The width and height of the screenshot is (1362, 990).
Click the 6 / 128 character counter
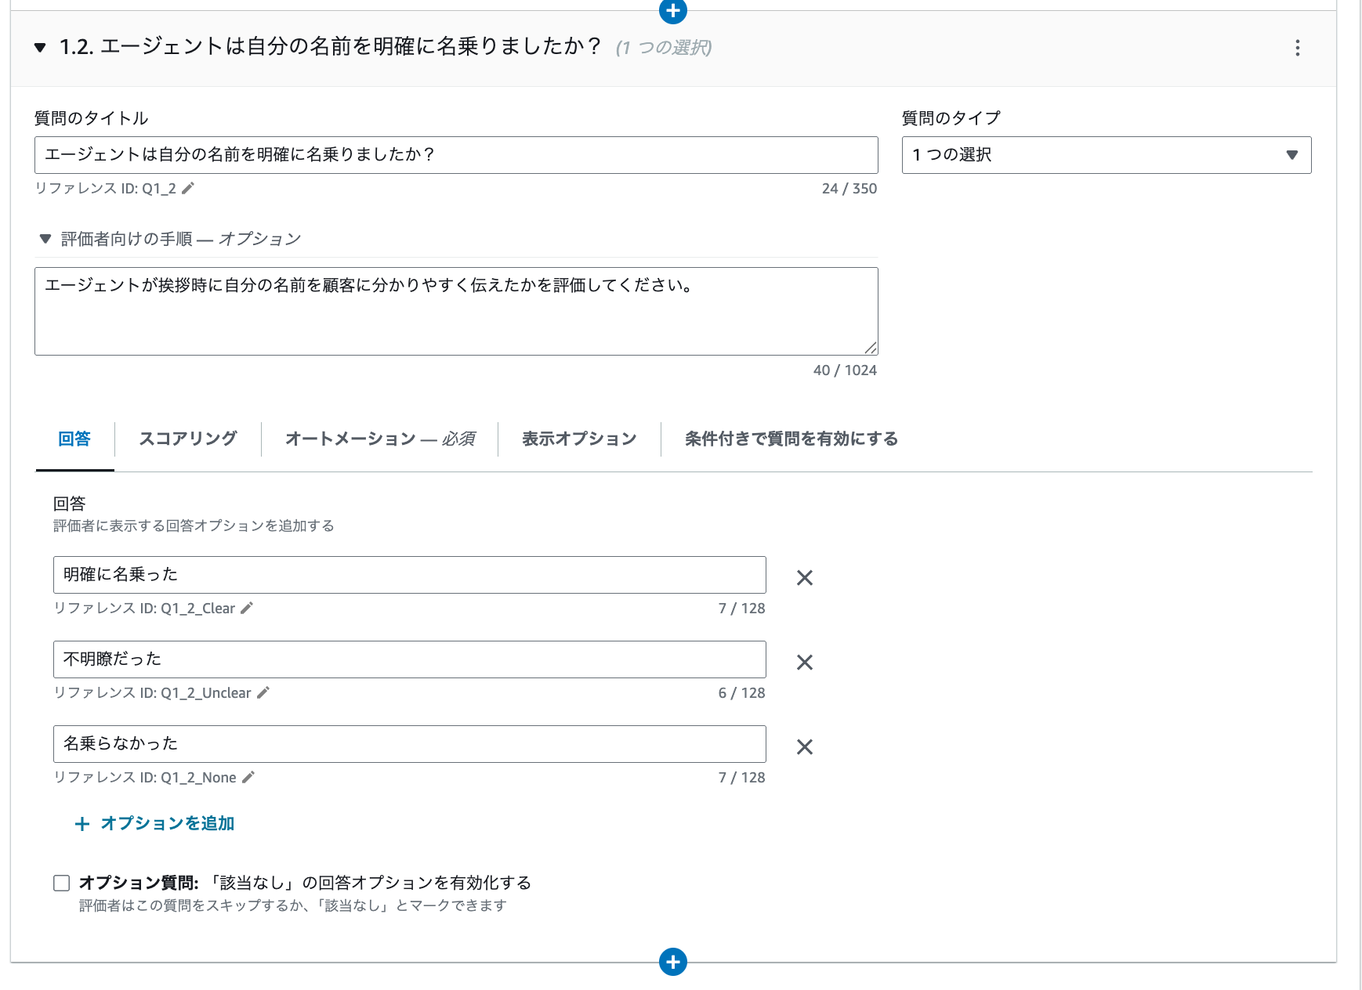click(x=742, y=692)
